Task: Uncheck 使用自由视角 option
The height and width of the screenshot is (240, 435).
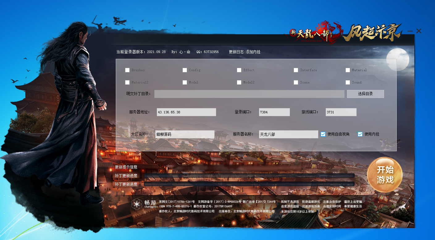Action: pos(323,134)
